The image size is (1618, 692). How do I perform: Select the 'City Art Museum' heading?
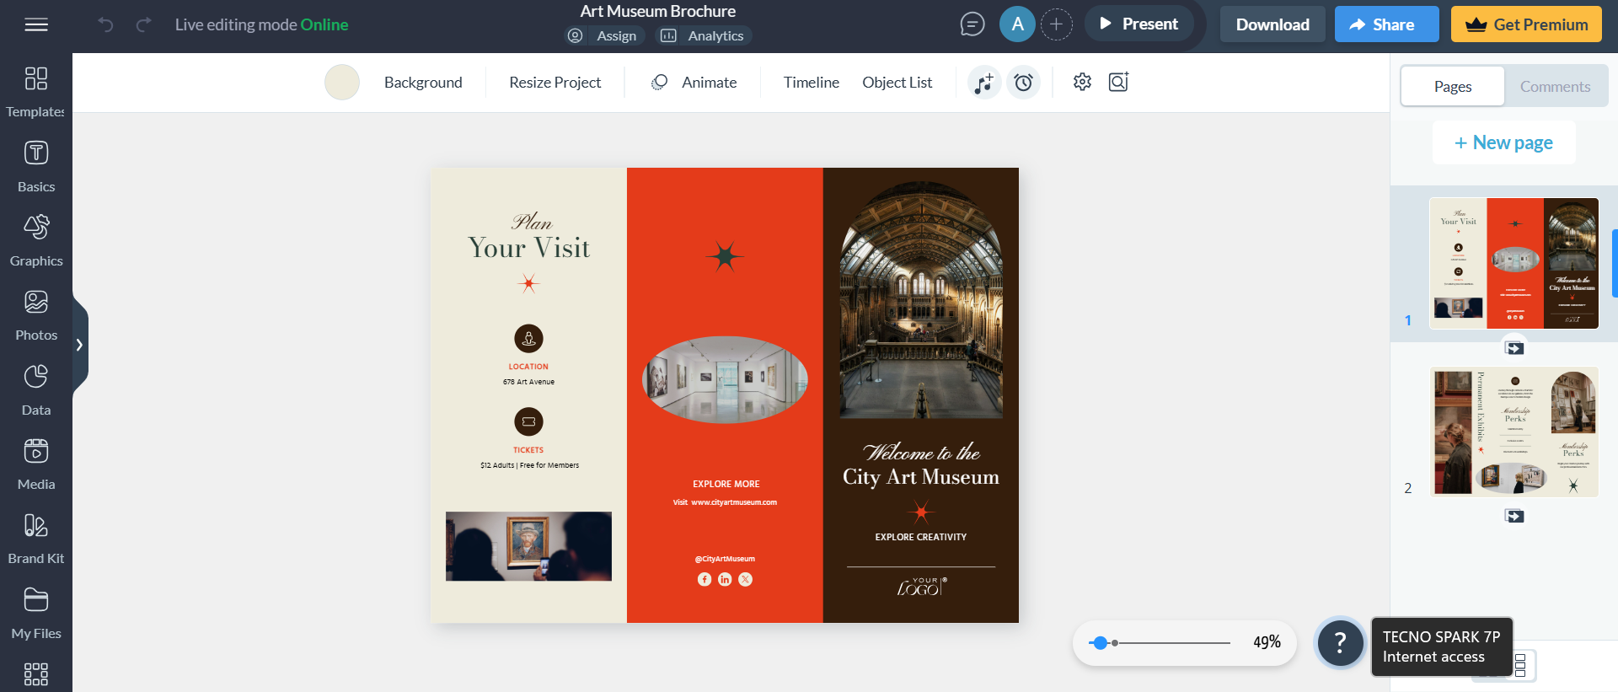(921, 477)
